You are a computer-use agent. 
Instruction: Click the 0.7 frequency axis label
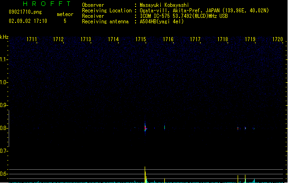tap(4, 151)
